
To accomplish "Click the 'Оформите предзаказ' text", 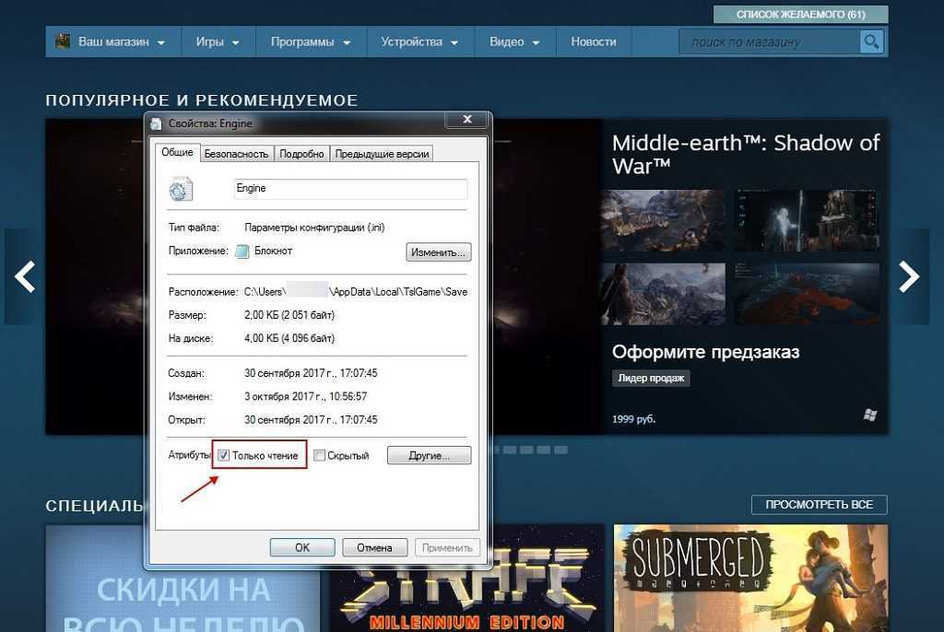I will (705, 352).
